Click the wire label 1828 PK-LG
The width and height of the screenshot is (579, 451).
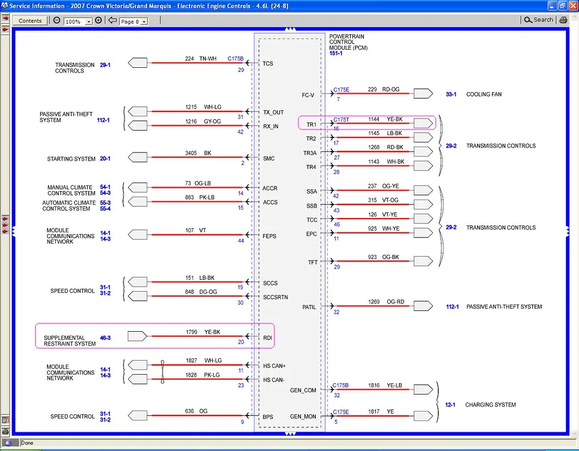coord(203,375)
